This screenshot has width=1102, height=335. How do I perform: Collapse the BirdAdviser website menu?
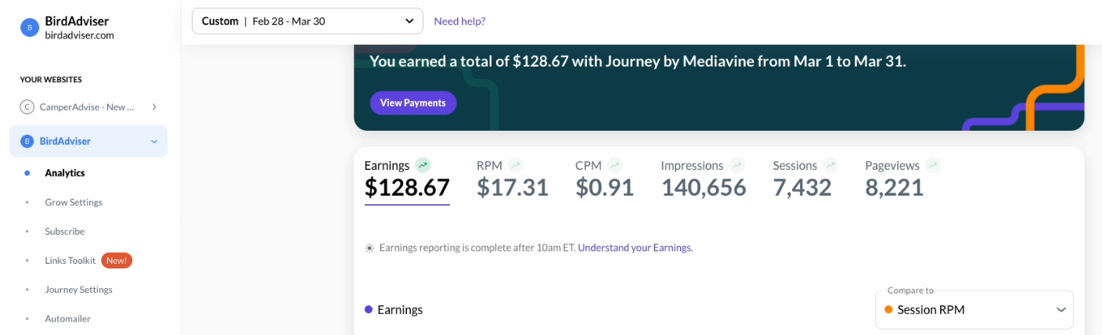154,142
